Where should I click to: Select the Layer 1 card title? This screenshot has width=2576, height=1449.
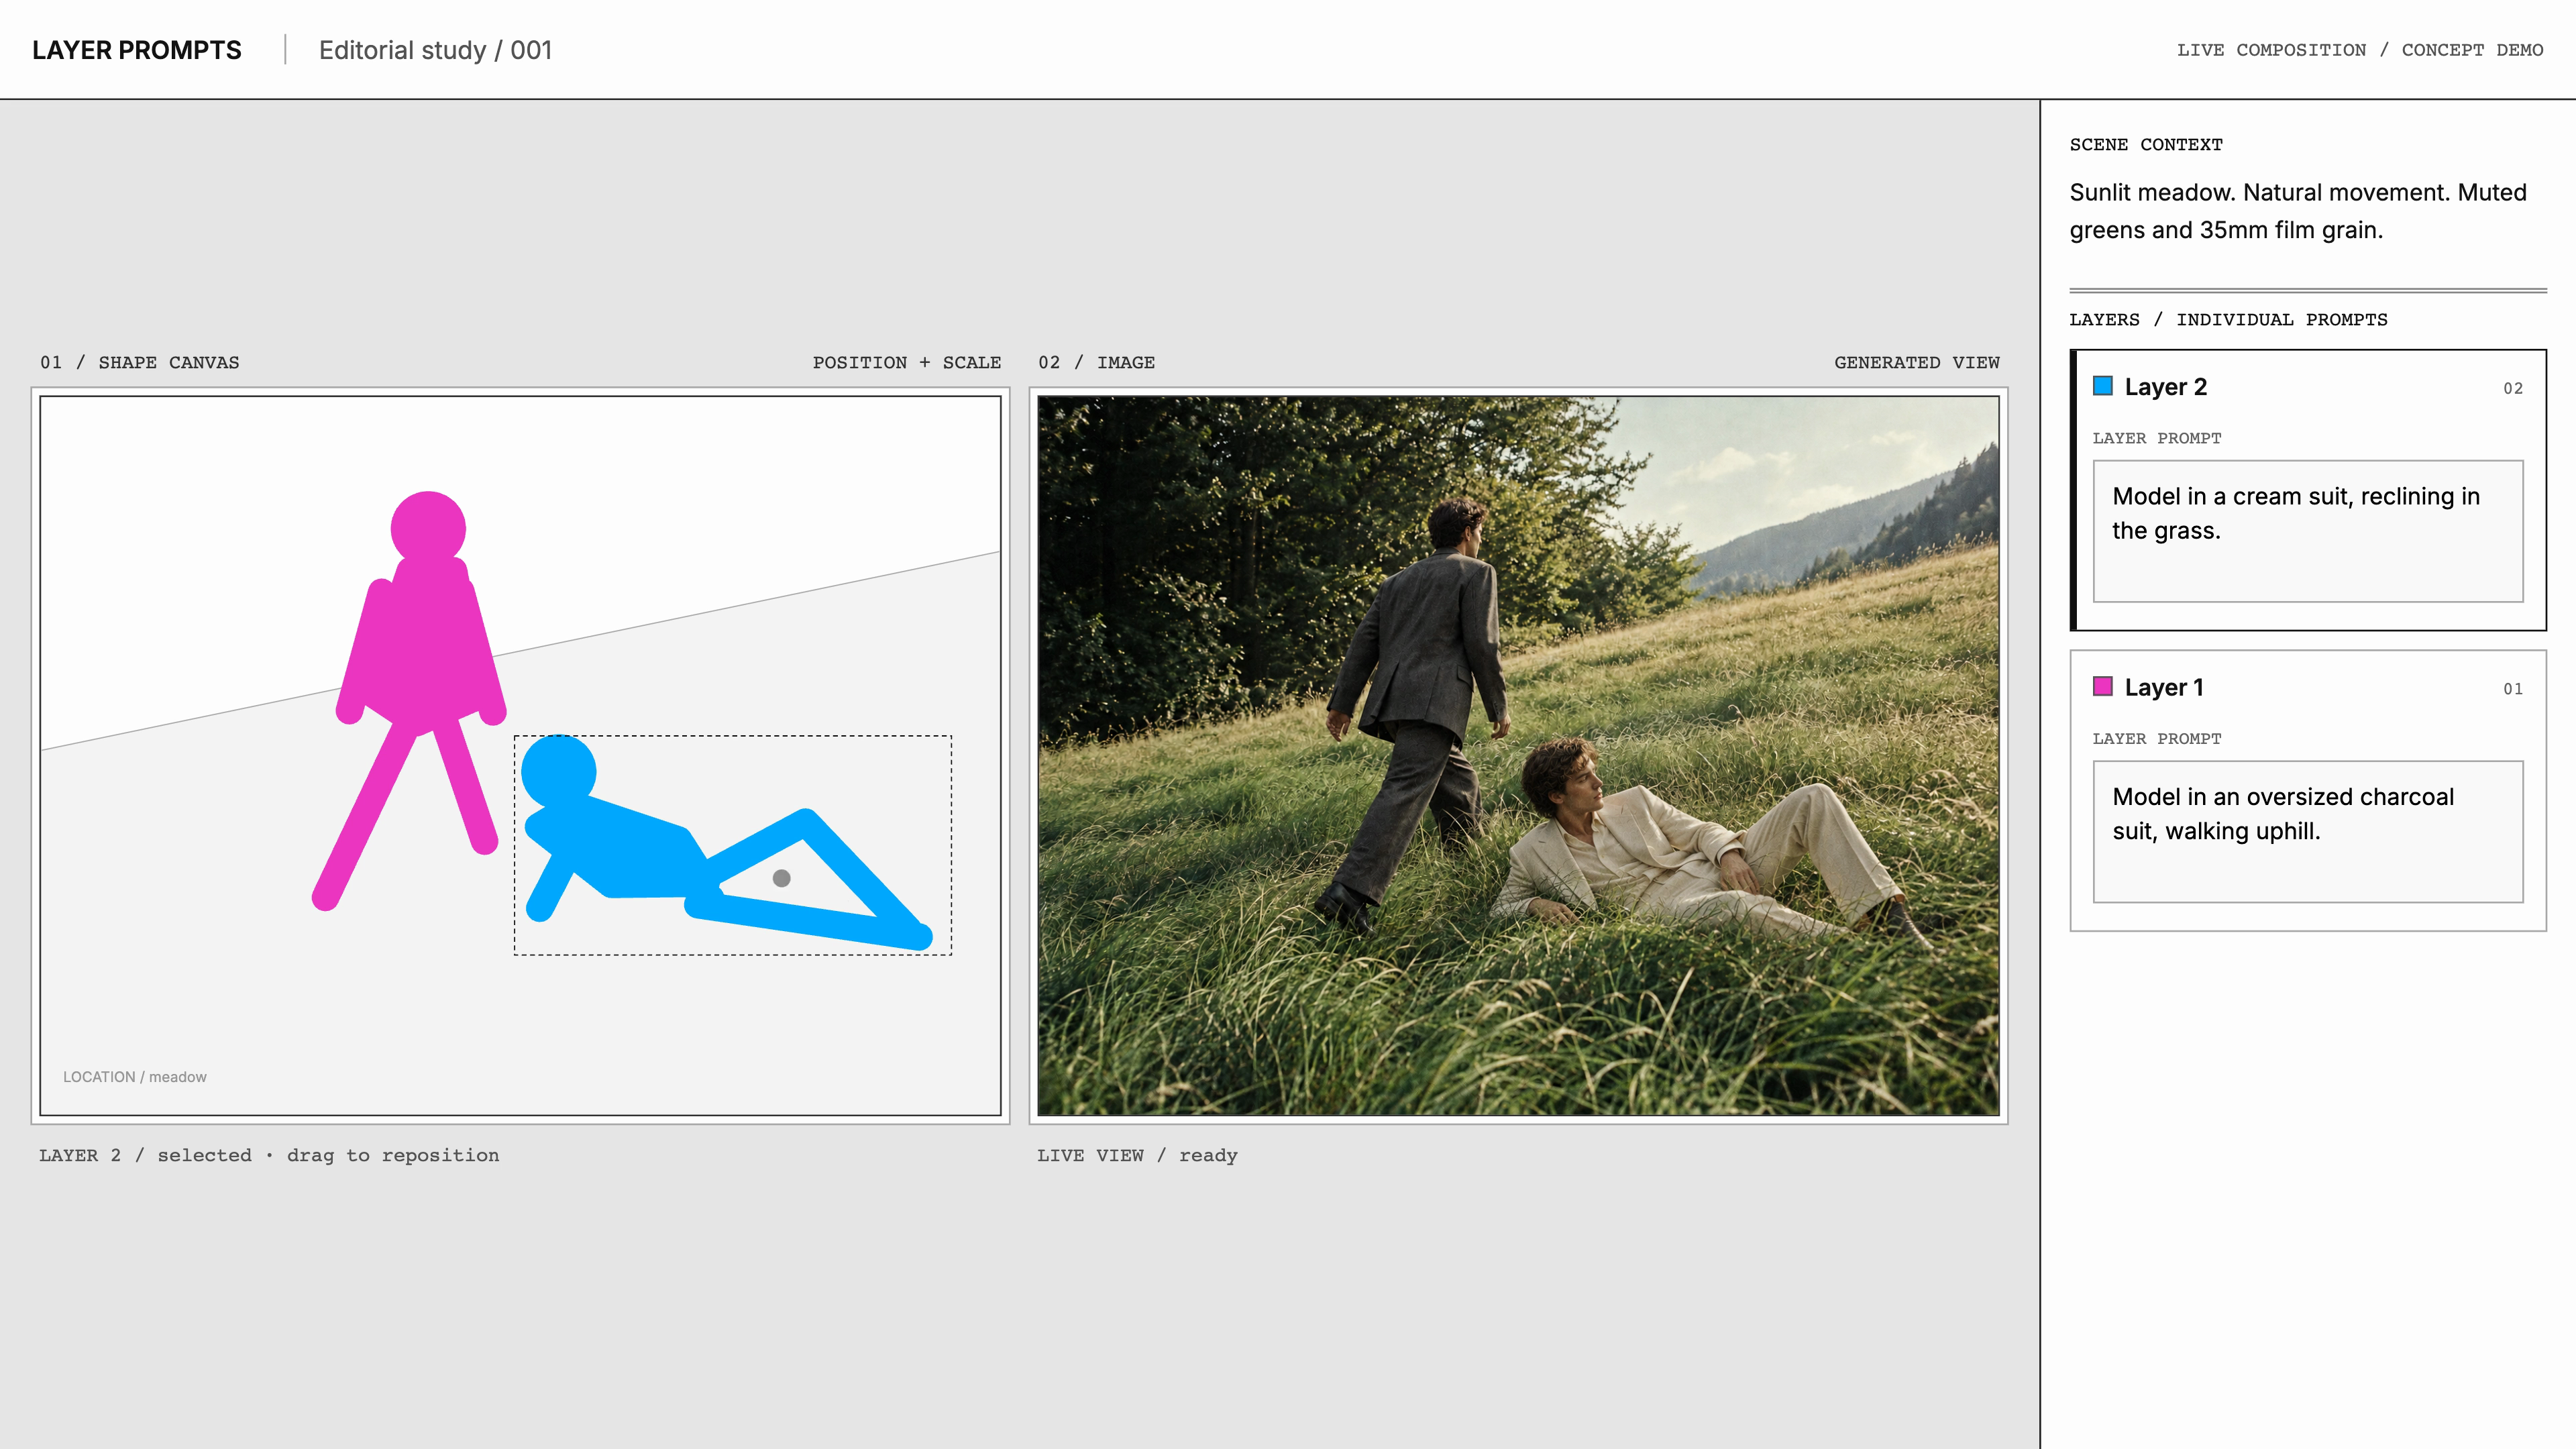pos(2164,687)
